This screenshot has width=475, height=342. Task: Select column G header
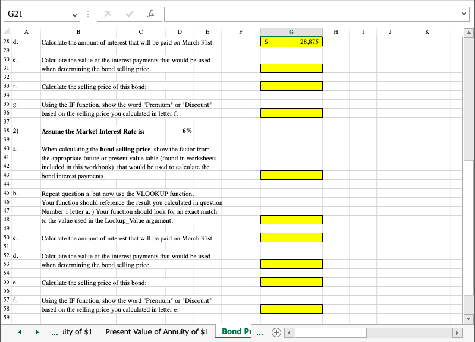(x=291, y=32)
